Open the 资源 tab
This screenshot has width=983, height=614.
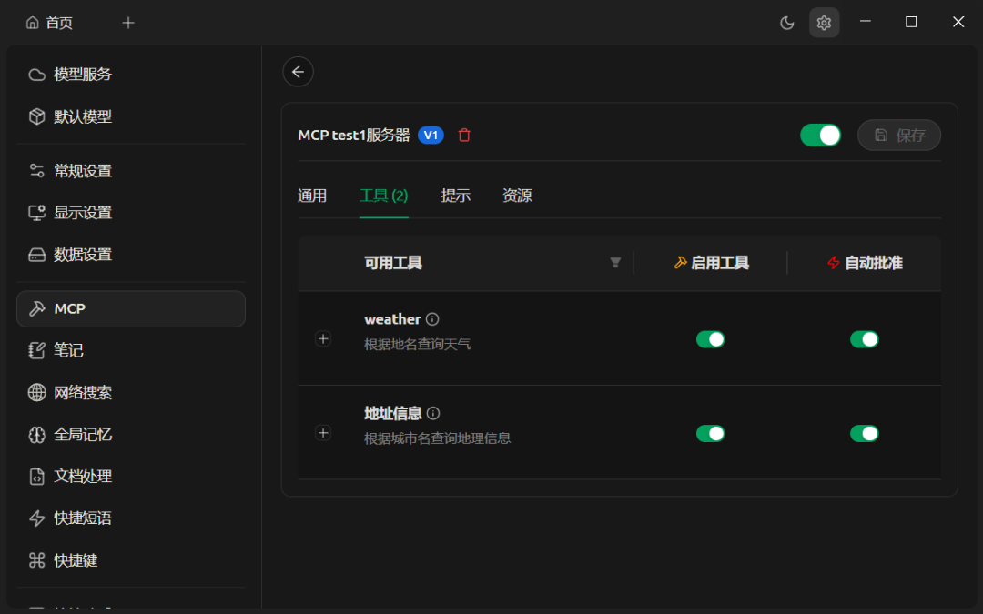pos(516,195)
